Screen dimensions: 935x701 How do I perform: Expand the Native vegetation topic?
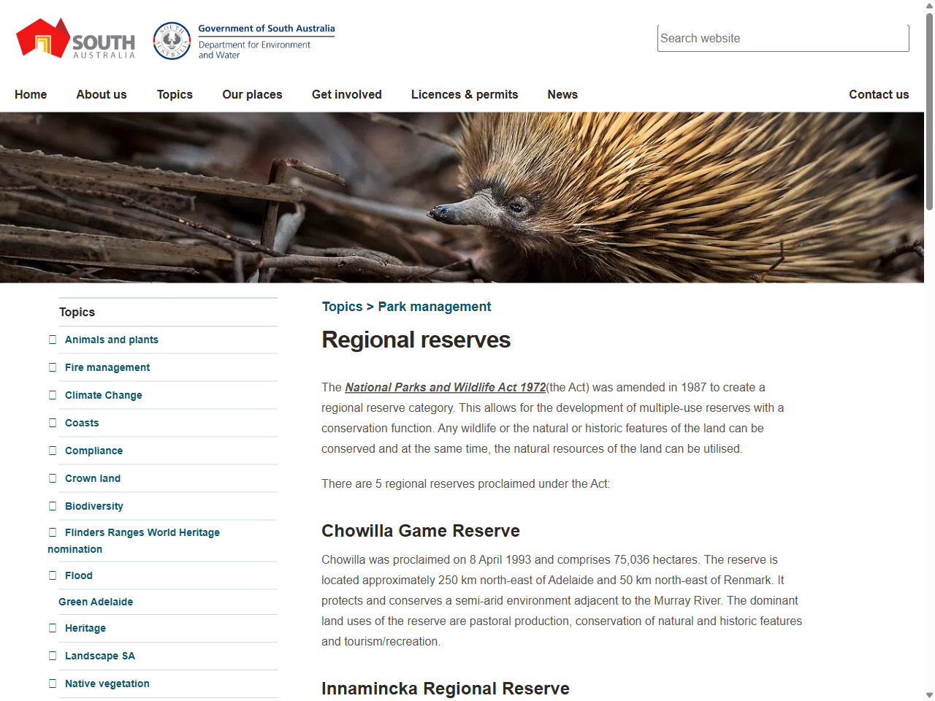(x=52, y=683)
